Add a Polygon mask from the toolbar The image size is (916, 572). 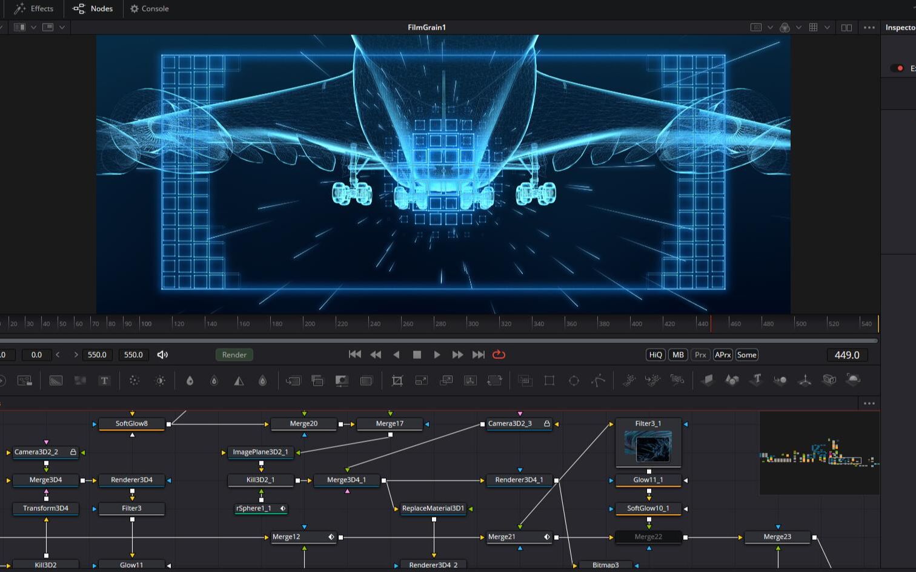coord(599,380)
